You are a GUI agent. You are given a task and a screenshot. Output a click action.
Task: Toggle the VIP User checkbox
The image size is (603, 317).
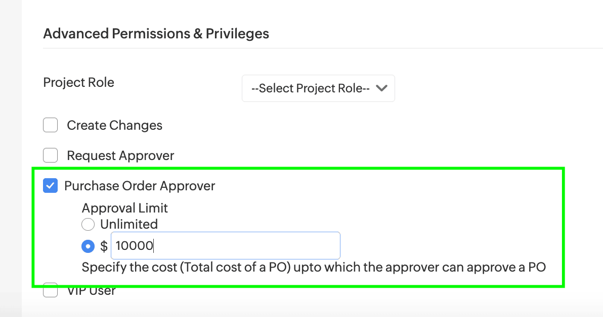click(x=51, y=291)
